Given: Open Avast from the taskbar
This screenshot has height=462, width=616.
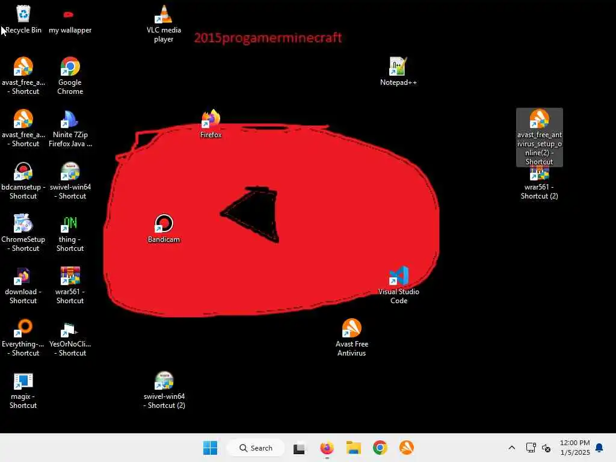Looking at the screenshot, I should tap(406, 448).
